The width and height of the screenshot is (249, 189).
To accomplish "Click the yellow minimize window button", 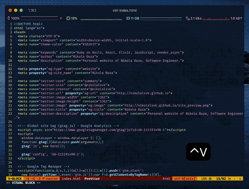I will click(16, 11).
